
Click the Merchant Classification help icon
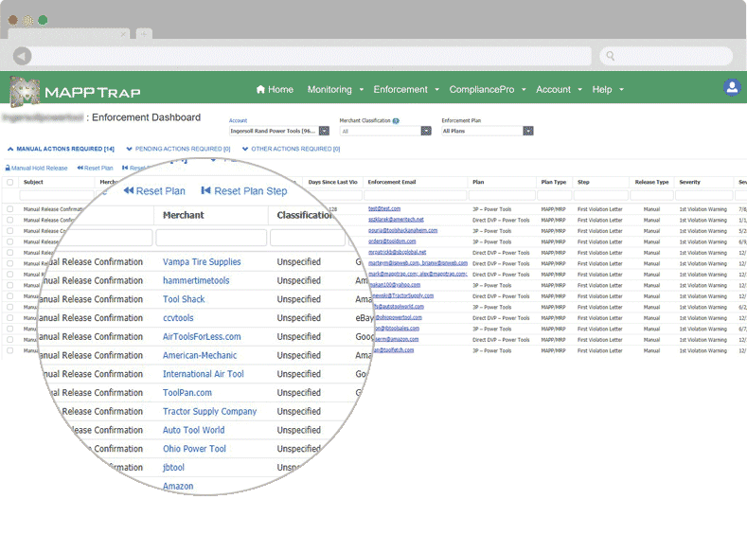[x=396, y=121]
